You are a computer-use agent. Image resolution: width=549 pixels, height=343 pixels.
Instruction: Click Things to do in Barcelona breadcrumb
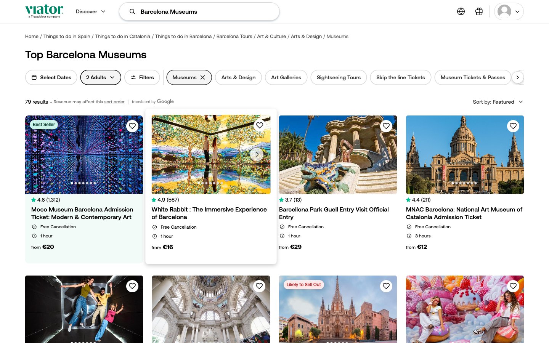[183, 37]
